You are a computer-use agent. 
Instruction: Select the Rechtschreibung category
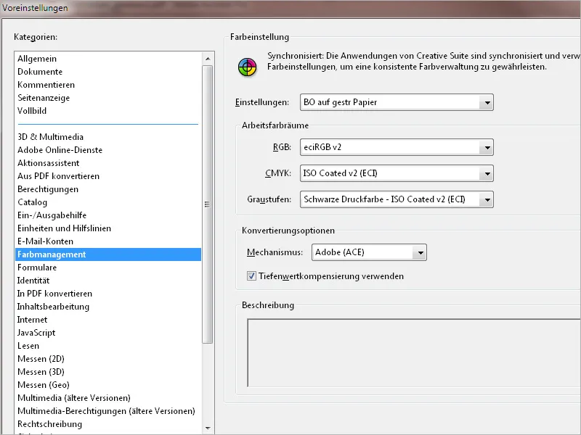[108, 424]
